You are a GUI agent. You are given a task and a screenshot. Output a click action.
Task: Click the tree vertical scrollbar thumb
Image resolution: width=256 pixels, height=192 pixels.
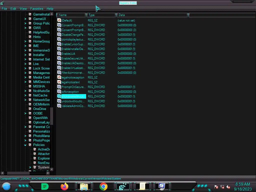click(51, 116)
